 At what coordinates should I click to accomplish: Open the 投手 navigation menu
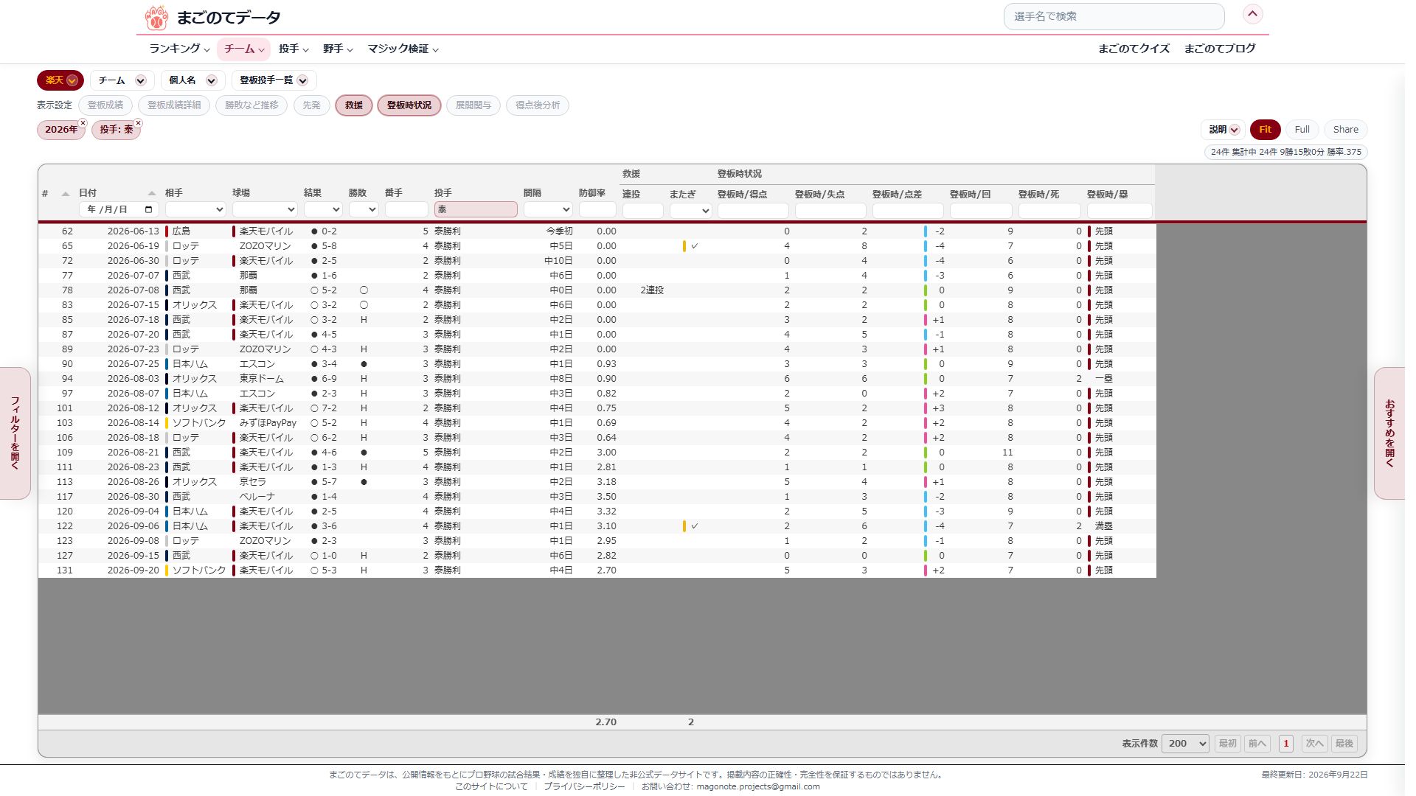pos(294,49)
